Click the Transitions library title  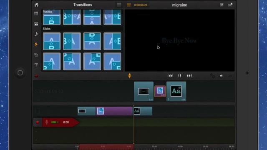pos(83,5)
